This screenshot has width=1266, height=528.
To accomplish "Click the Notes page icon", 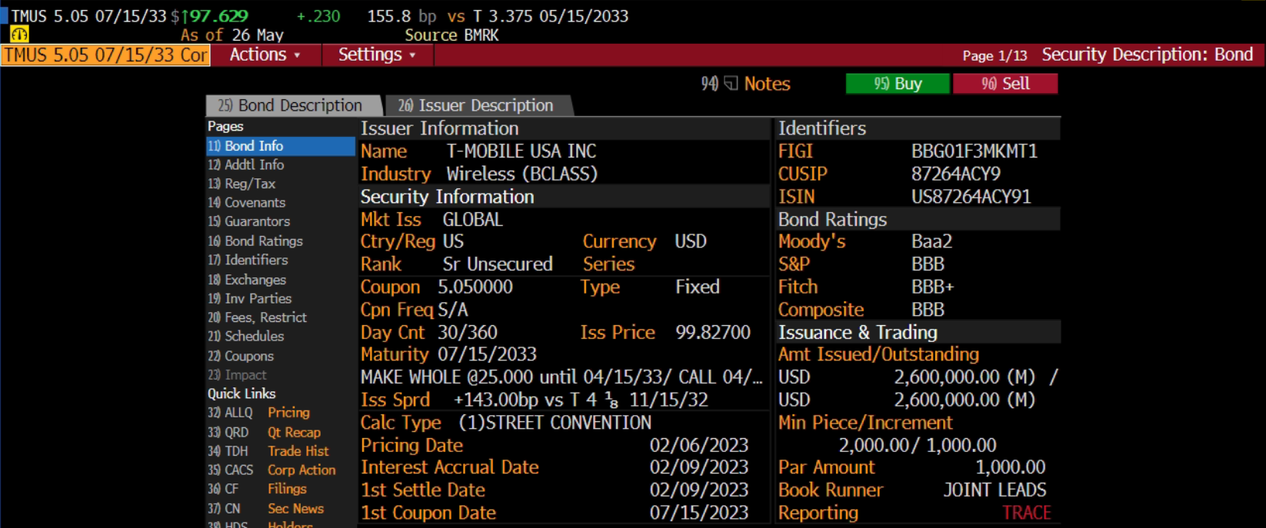I will point(731,83).
